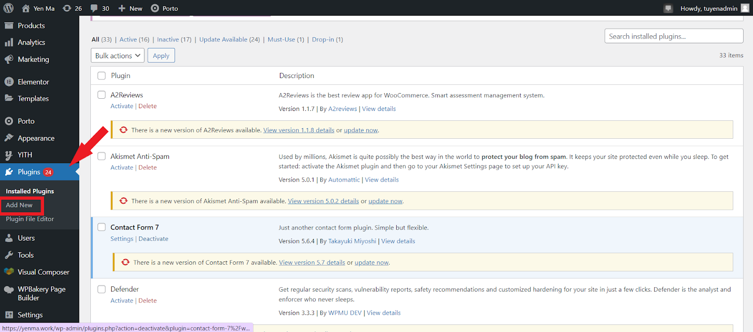753x332 pixels.
Task: Filter by Drop-in (1)
Action: click(x=328, y=40)
